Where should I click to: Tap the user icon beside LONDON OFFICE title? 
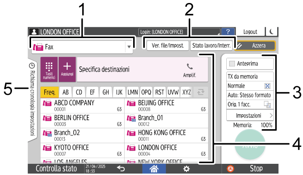click(x=34, y=32)
